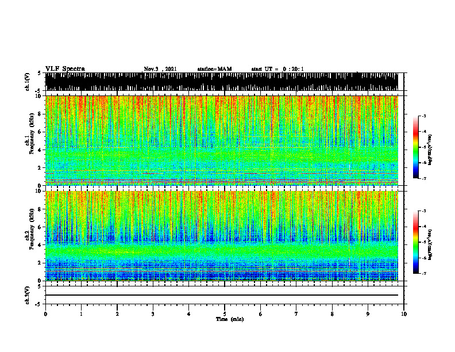The width and height of the screenshot is (455, 352).
Task: Click the 4 kHz tick on ch.2 spectrogram axis
Action: [40, 245]
